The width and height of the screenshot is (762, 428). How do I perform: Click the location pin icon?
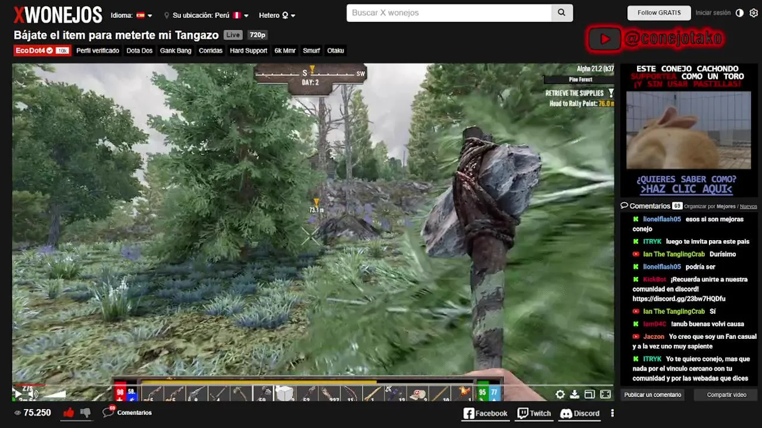(167, 15)
